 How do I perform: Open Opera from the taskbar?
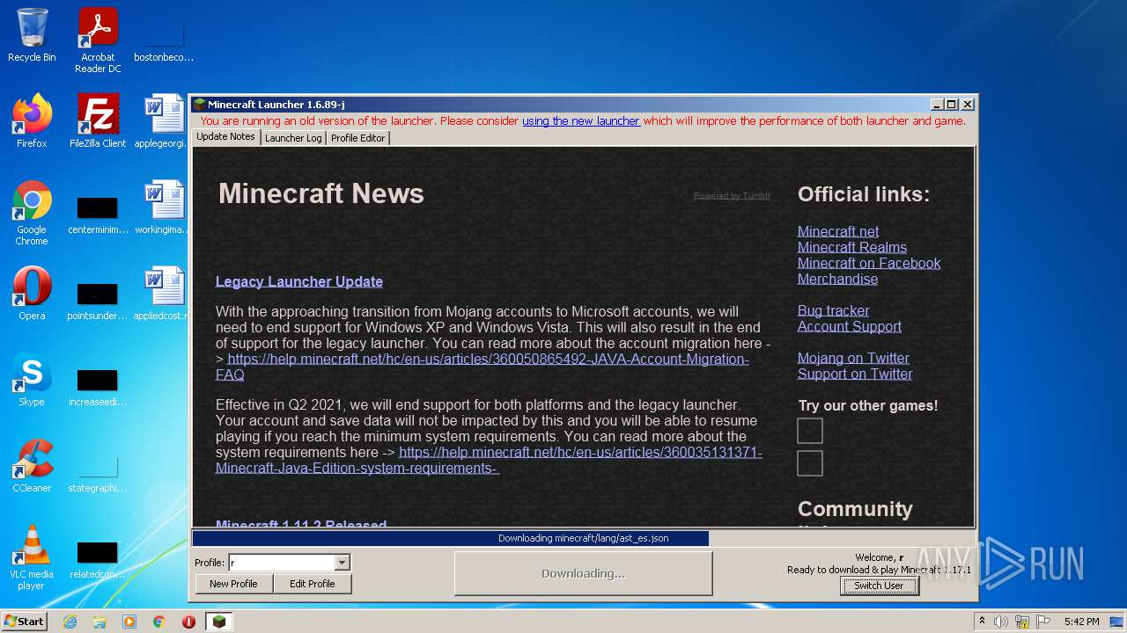pos(188,622)
